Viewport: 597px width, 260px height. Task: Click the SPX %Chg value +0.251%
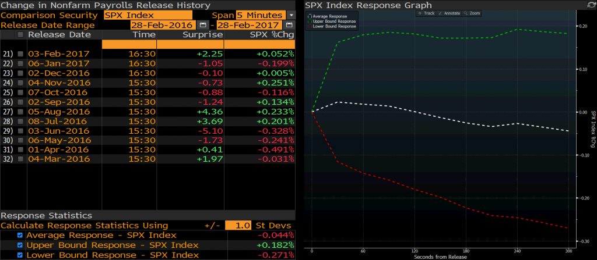click(275, 83)
